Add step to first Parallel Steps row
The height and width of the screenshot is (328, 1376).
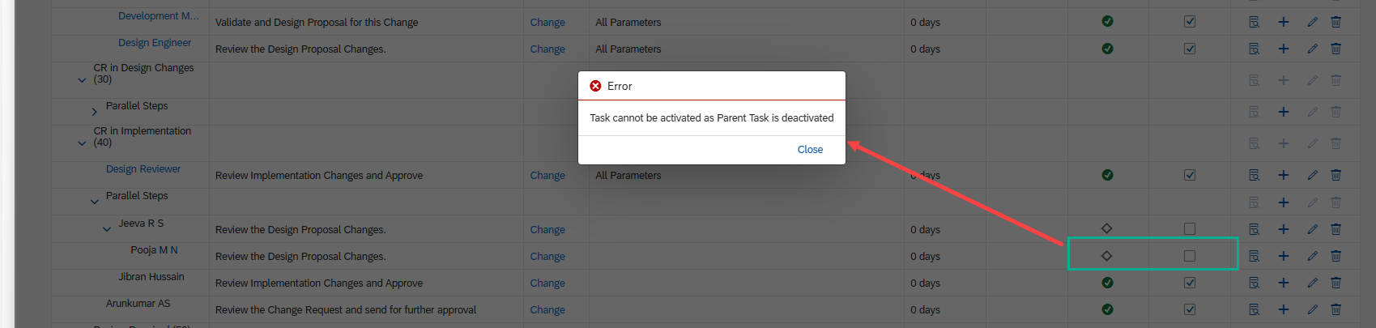click(1283, 112)
